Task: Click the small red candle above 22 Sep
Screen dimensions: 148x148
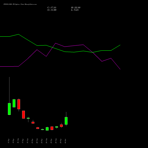Action: pos(38,128)
